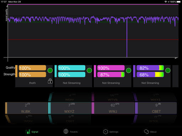
Task: Select channel 7 WXYZ on cyan tuner
Action: [x=69, y=108]
